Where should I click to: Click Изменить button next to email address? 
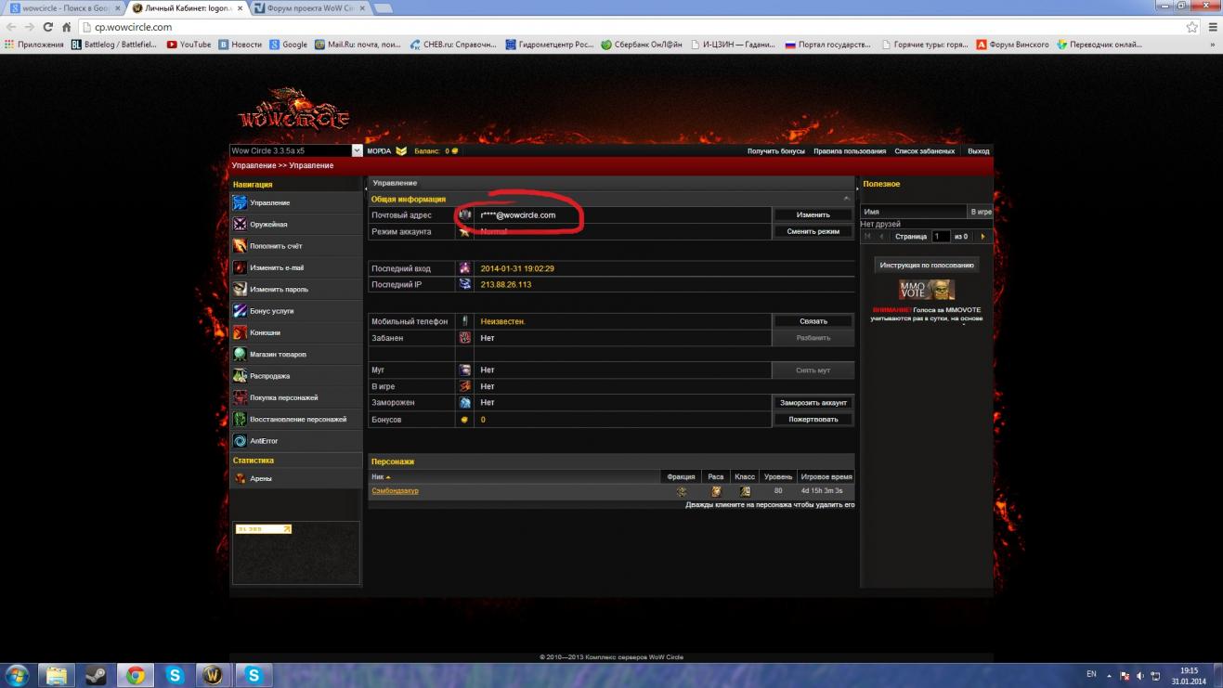813,215
